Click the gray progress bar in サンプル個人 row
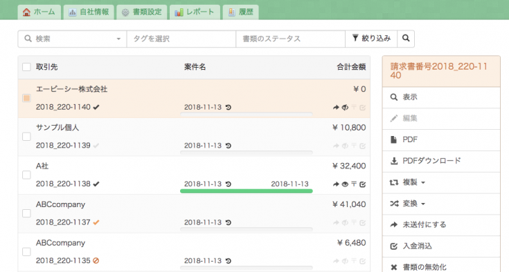Screen dimensions: 509x272 247,153
